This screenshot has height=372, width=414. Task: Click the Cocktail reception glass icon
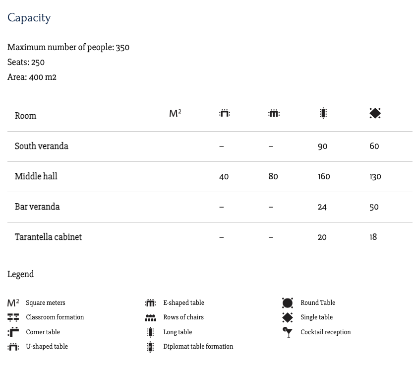(288, 332)
